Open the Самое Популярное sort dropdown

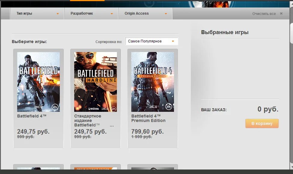151,41
